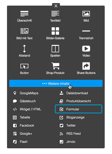Add a Dateidownload element
This screenshot has width=112, height=154.
pyautogui.click(x=74, y=93)
